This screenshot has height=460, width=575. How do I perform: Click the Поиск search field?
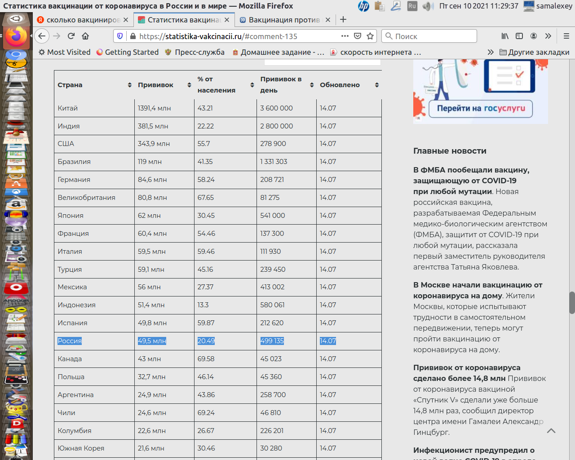pyautogui.click(x=429, y=36)
